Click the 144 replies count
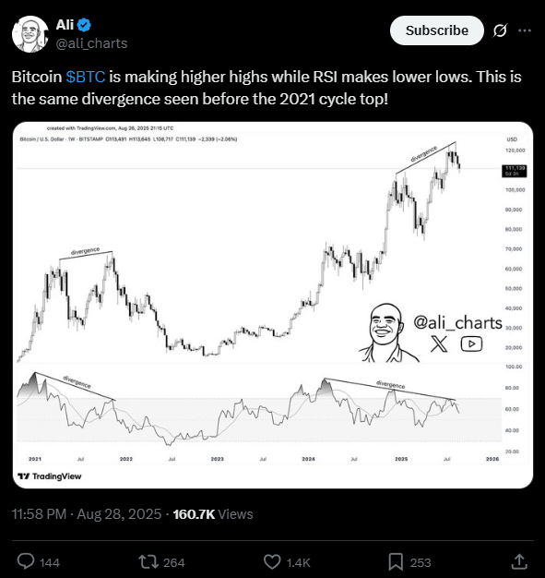Screen dimensions: 545x578 click(50, 563)
